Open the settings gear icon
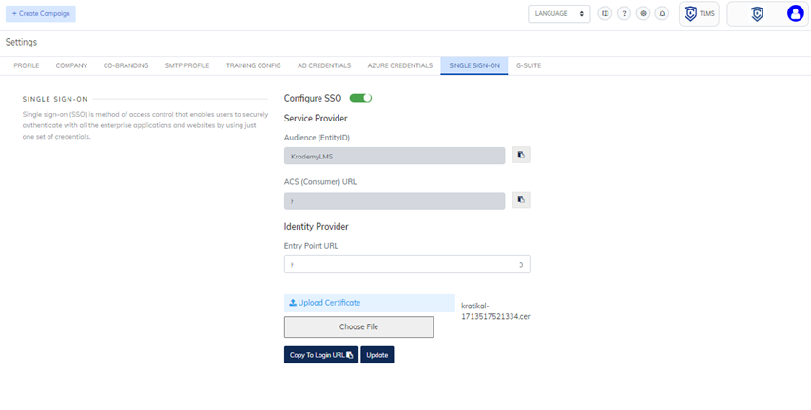Screen dimensions: 811x410 point(643,14)
